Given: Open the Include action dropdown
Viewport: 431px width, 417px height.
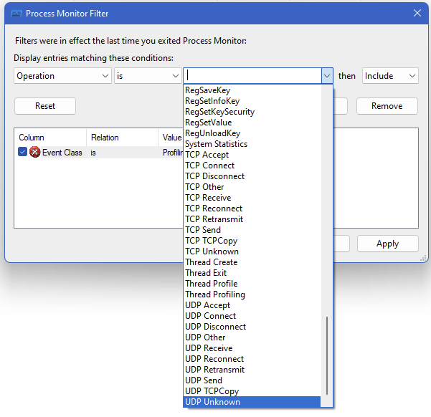Looking at the screenshot, I should (390, 76).
